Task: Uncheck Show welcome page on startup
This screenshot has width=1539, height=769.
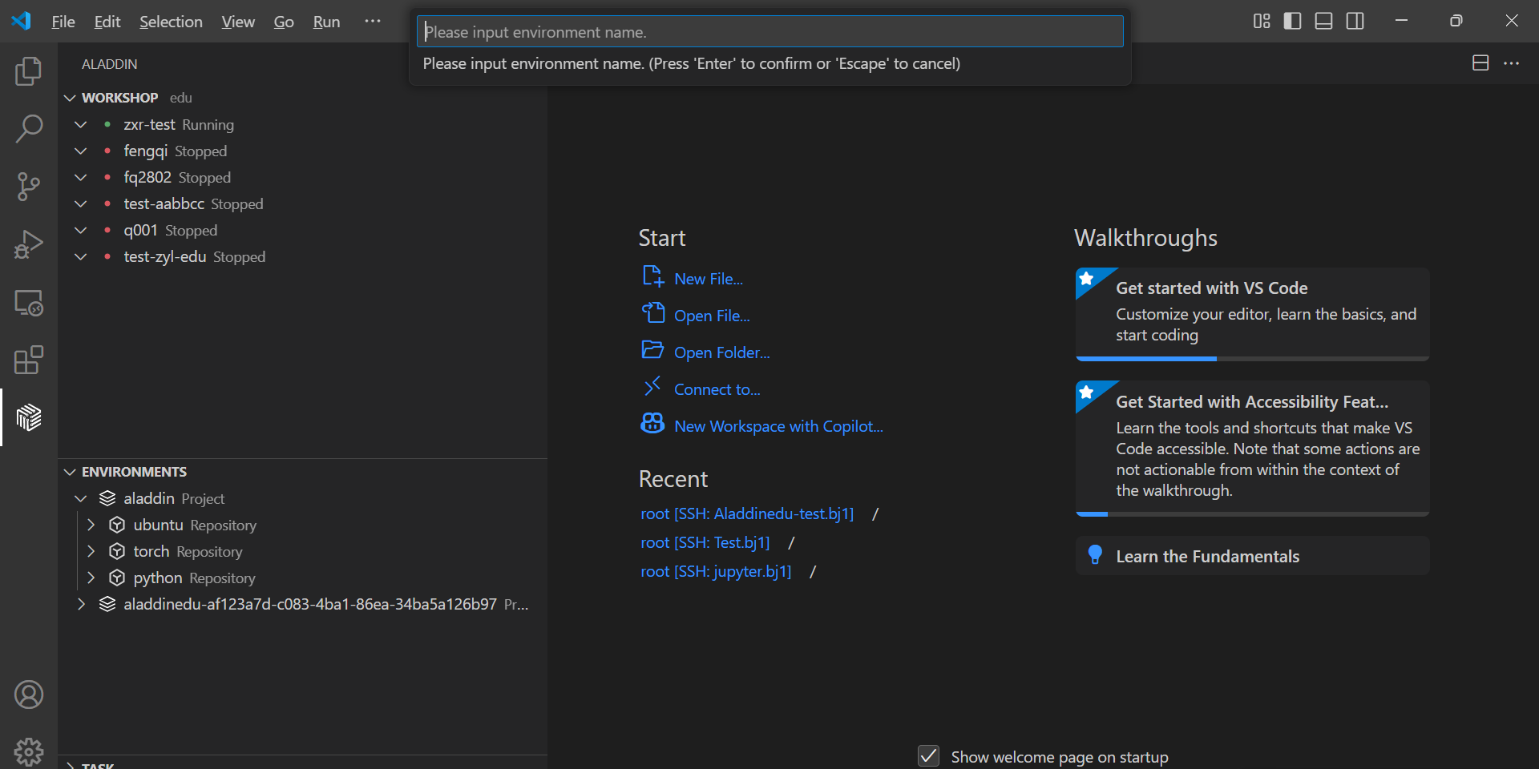Action: coord(928,756)
